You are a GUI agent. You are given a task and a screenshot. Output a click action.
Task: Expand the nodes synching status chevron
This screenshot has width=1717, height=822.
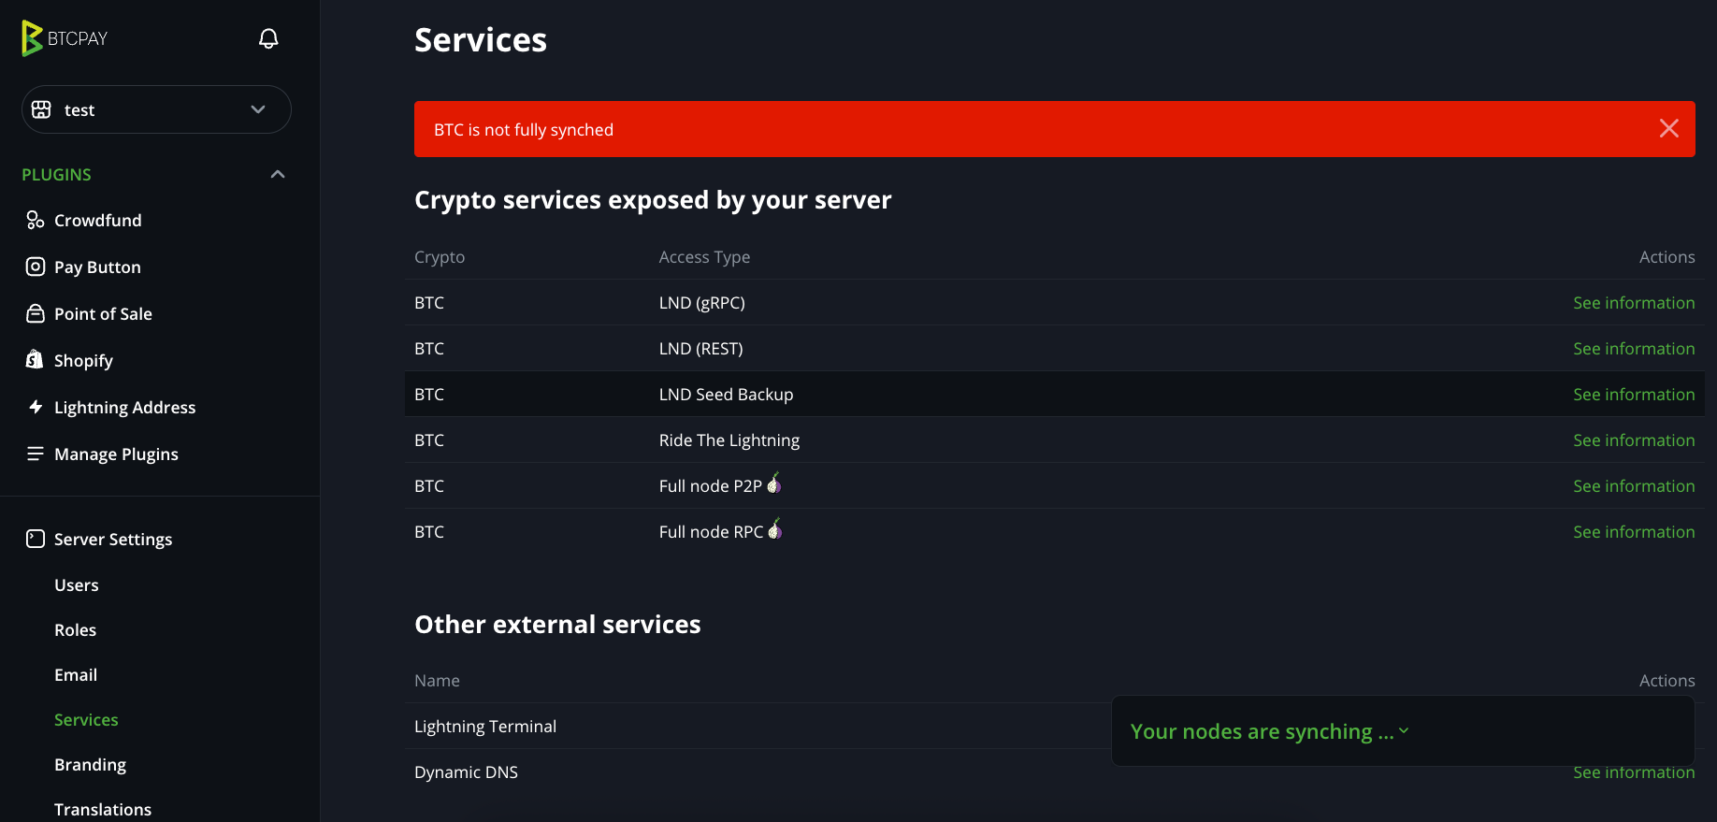[1404, 730]
